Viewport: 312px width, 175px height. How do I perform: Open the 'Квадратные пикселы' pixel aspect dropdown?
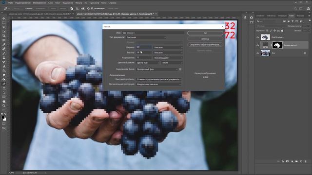(x=158, y=84)
